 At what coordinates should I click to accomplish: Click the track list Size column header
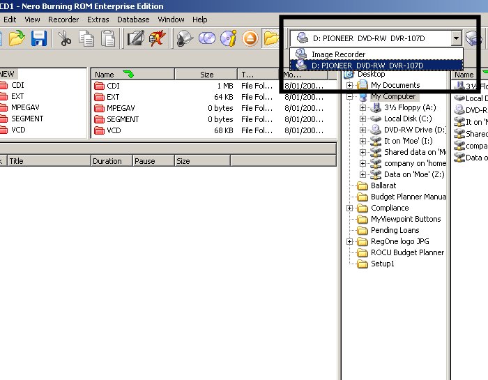click(x=203, y=161)
